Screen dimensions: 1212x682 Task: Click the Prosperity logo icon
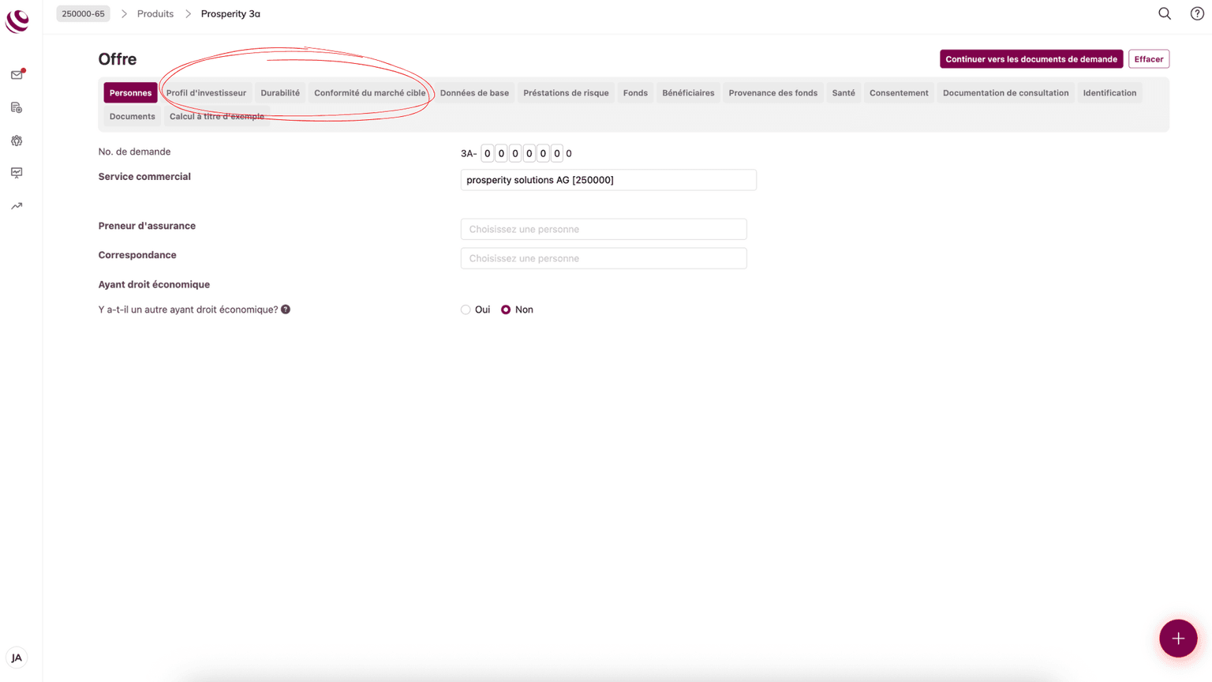(17, 21)
